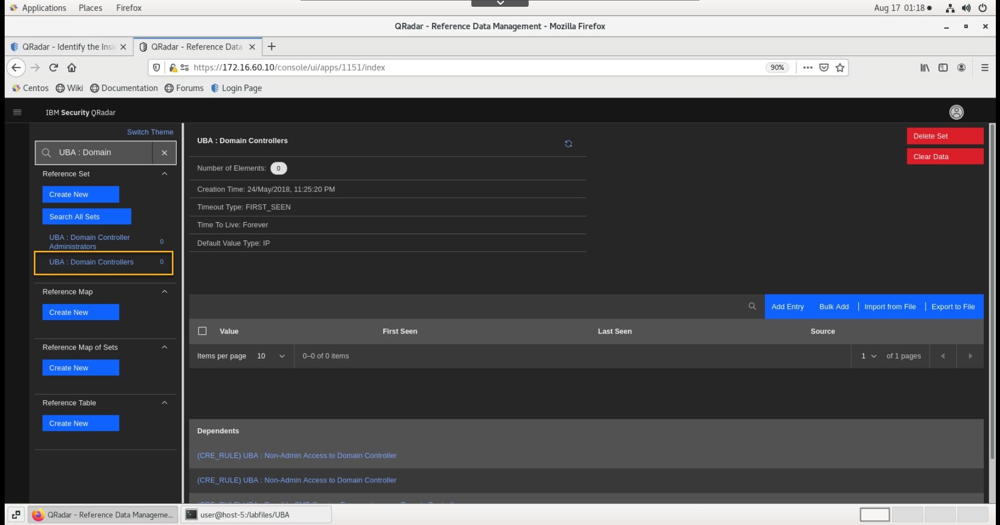Go to the previous table page arrow
This screenshot has height=525, width=1000.
click(x=943, y=356)
